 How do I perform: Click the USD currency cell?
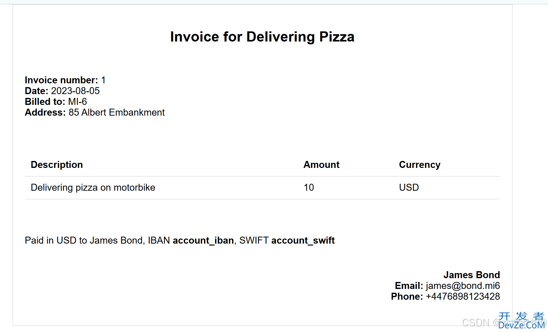point(409,188)
